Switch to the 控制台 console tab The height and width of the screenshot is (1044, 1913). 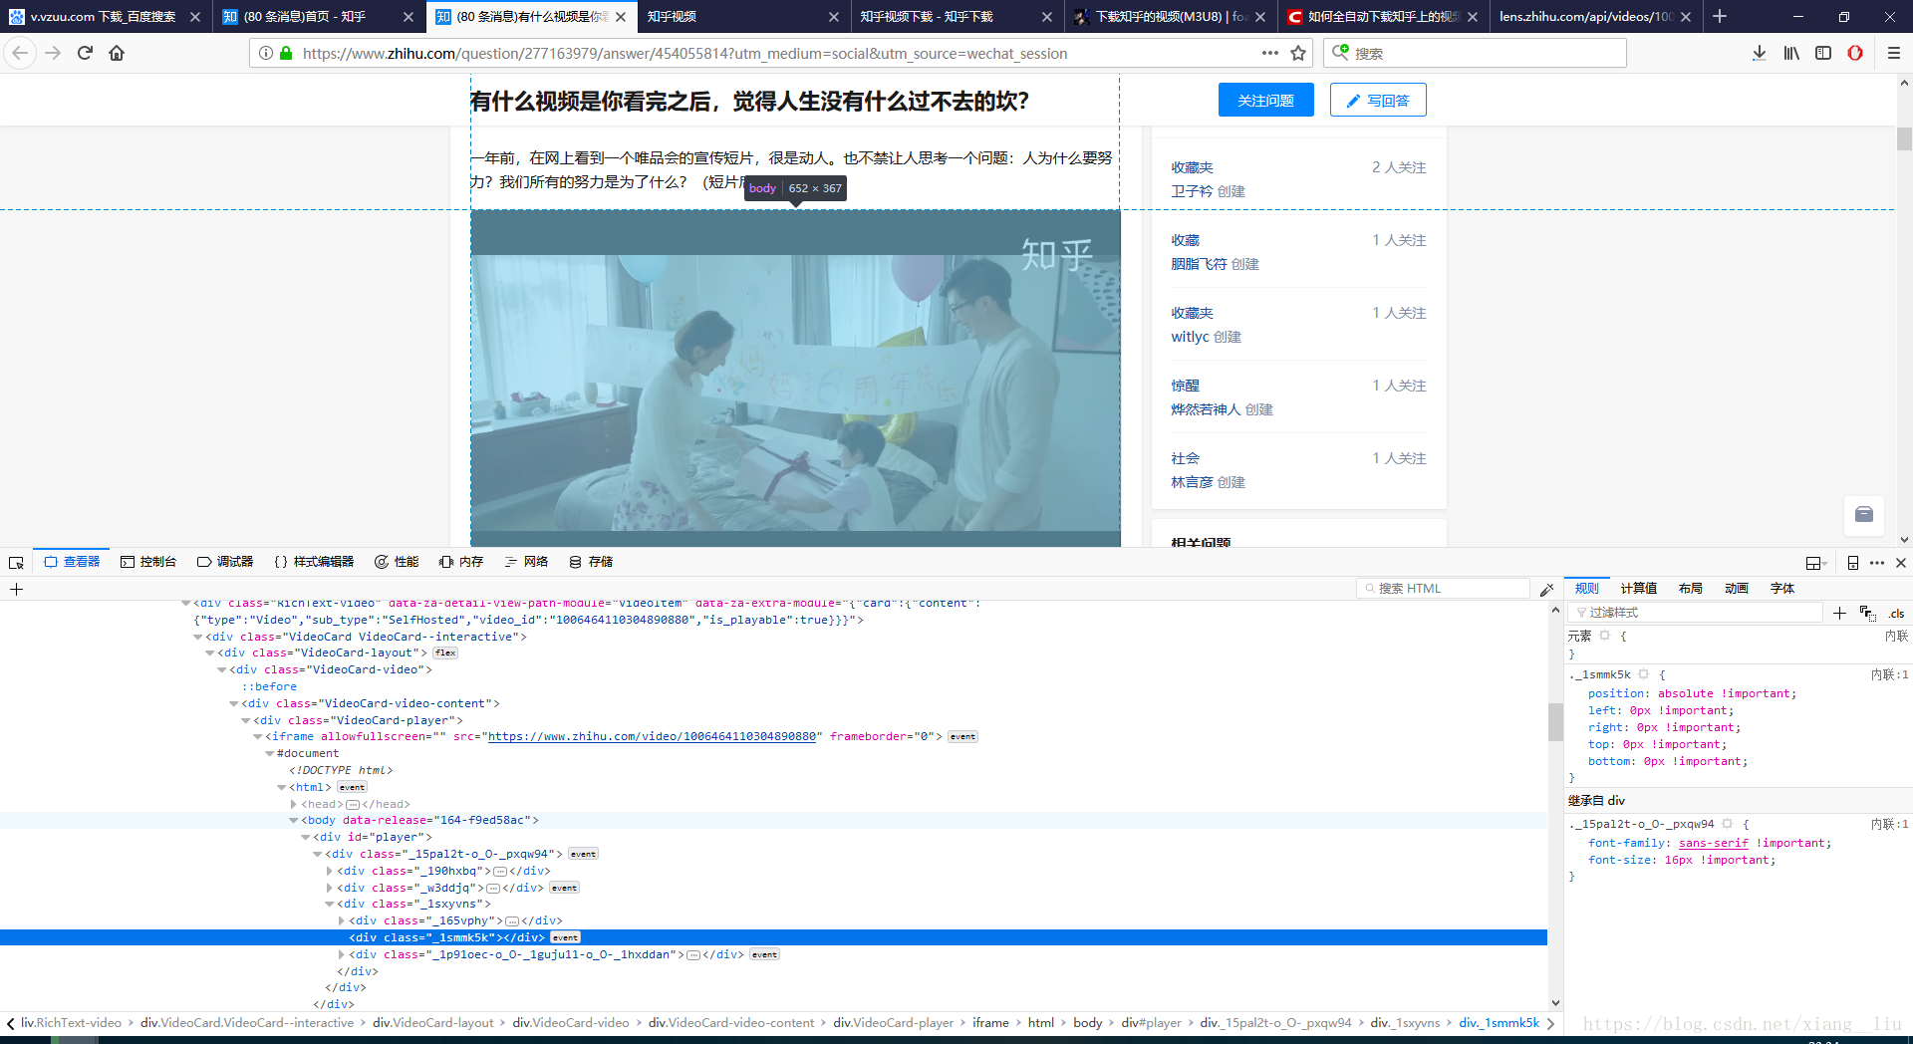[x=148, y=562]
